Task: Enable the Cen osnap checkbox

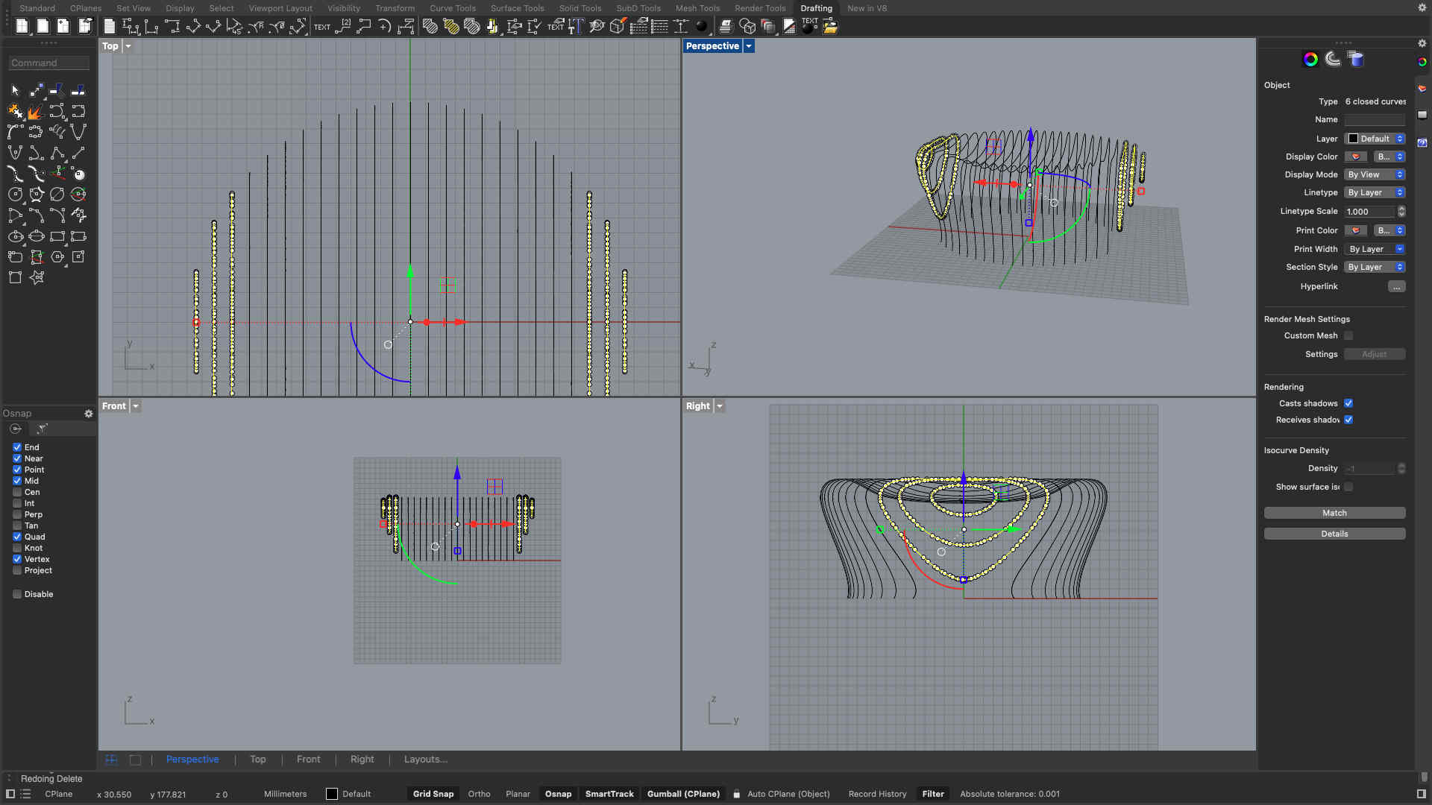Action: coord(17,492)
